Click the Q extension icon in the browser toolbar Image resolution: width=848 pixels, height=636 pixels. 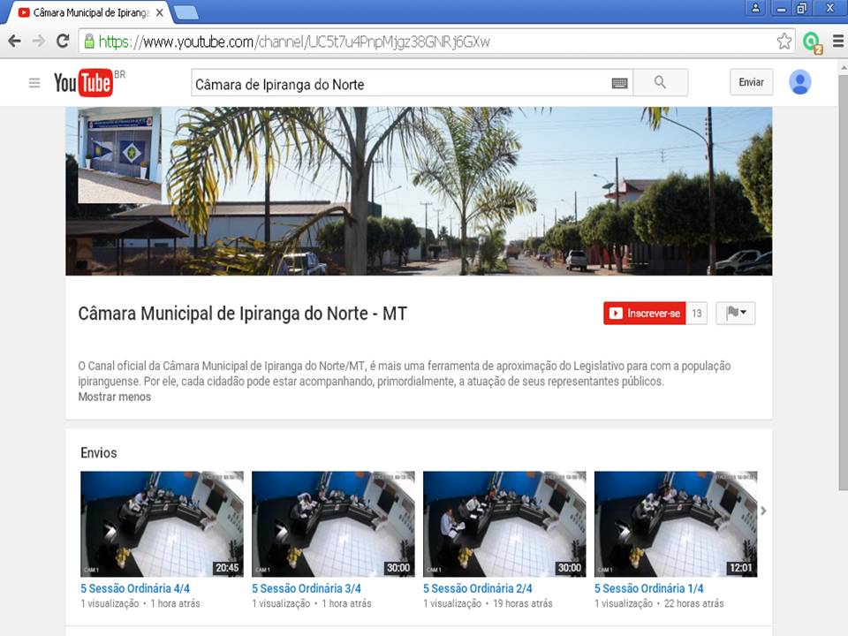pos(813,41)
